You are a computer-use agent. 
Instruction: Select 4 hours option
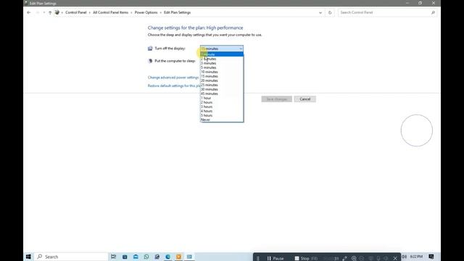[222, 111]
